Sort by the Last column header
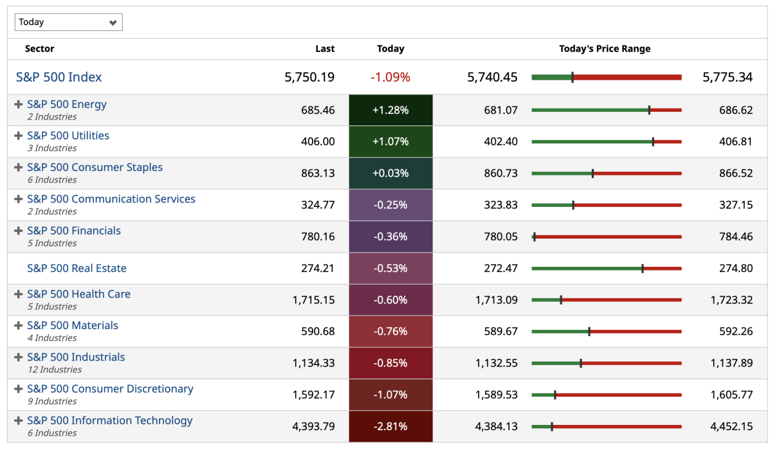 coord(325,49)
